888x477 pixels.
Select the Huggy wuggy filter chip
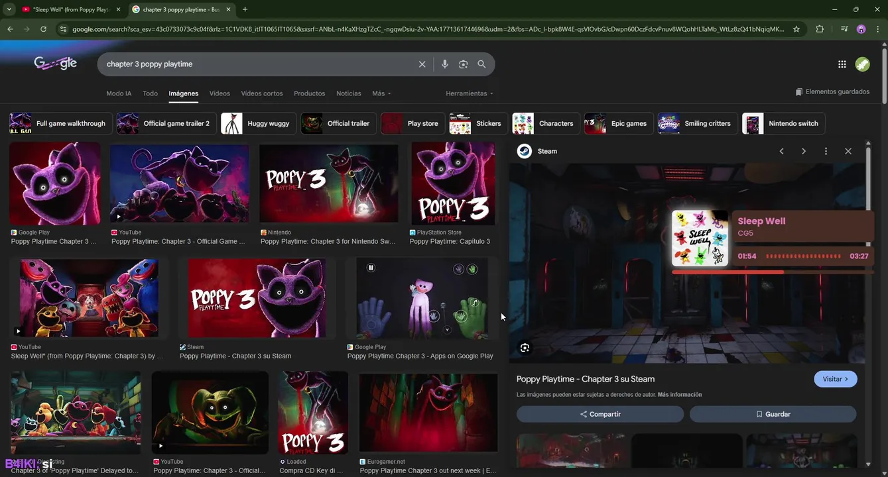(x=259, y=123)
